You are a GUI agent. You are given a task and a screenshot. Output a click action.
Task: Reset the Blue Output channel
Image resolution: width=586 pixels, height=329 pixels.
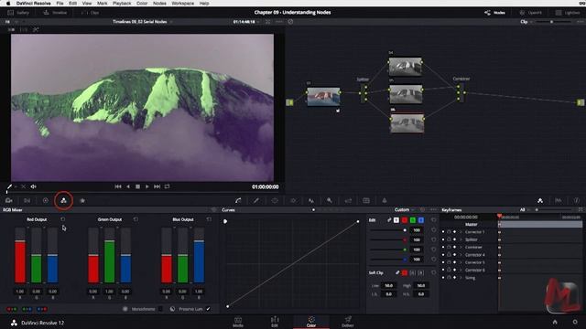coord(209,219)
